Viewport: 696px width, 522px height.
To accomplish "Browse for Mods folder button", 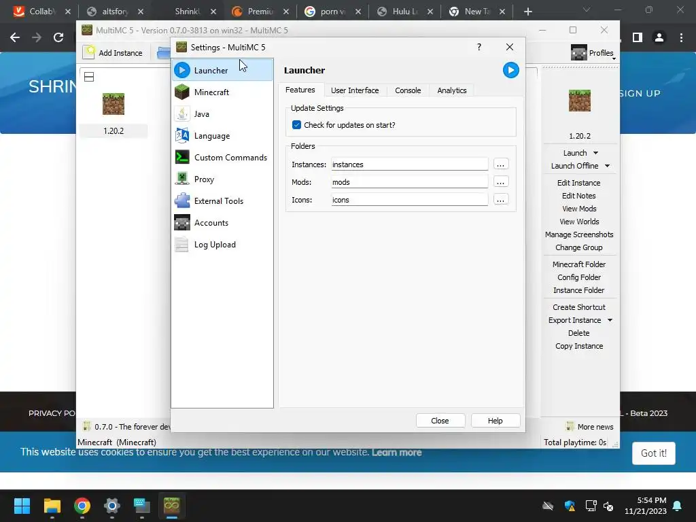I will point(501,182).
